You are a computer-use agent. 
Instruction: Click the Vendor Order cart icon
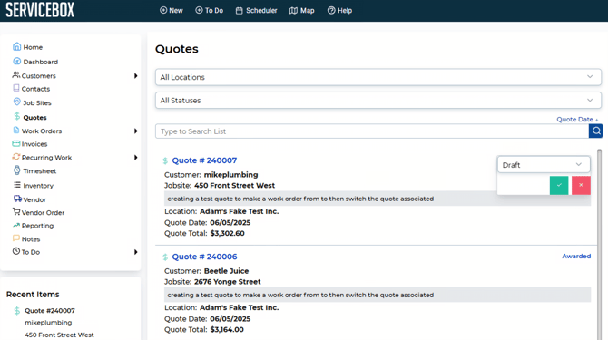16,211
